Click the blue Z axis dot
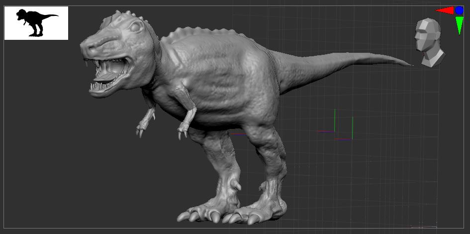470x234 pixels. coord(459,10)
